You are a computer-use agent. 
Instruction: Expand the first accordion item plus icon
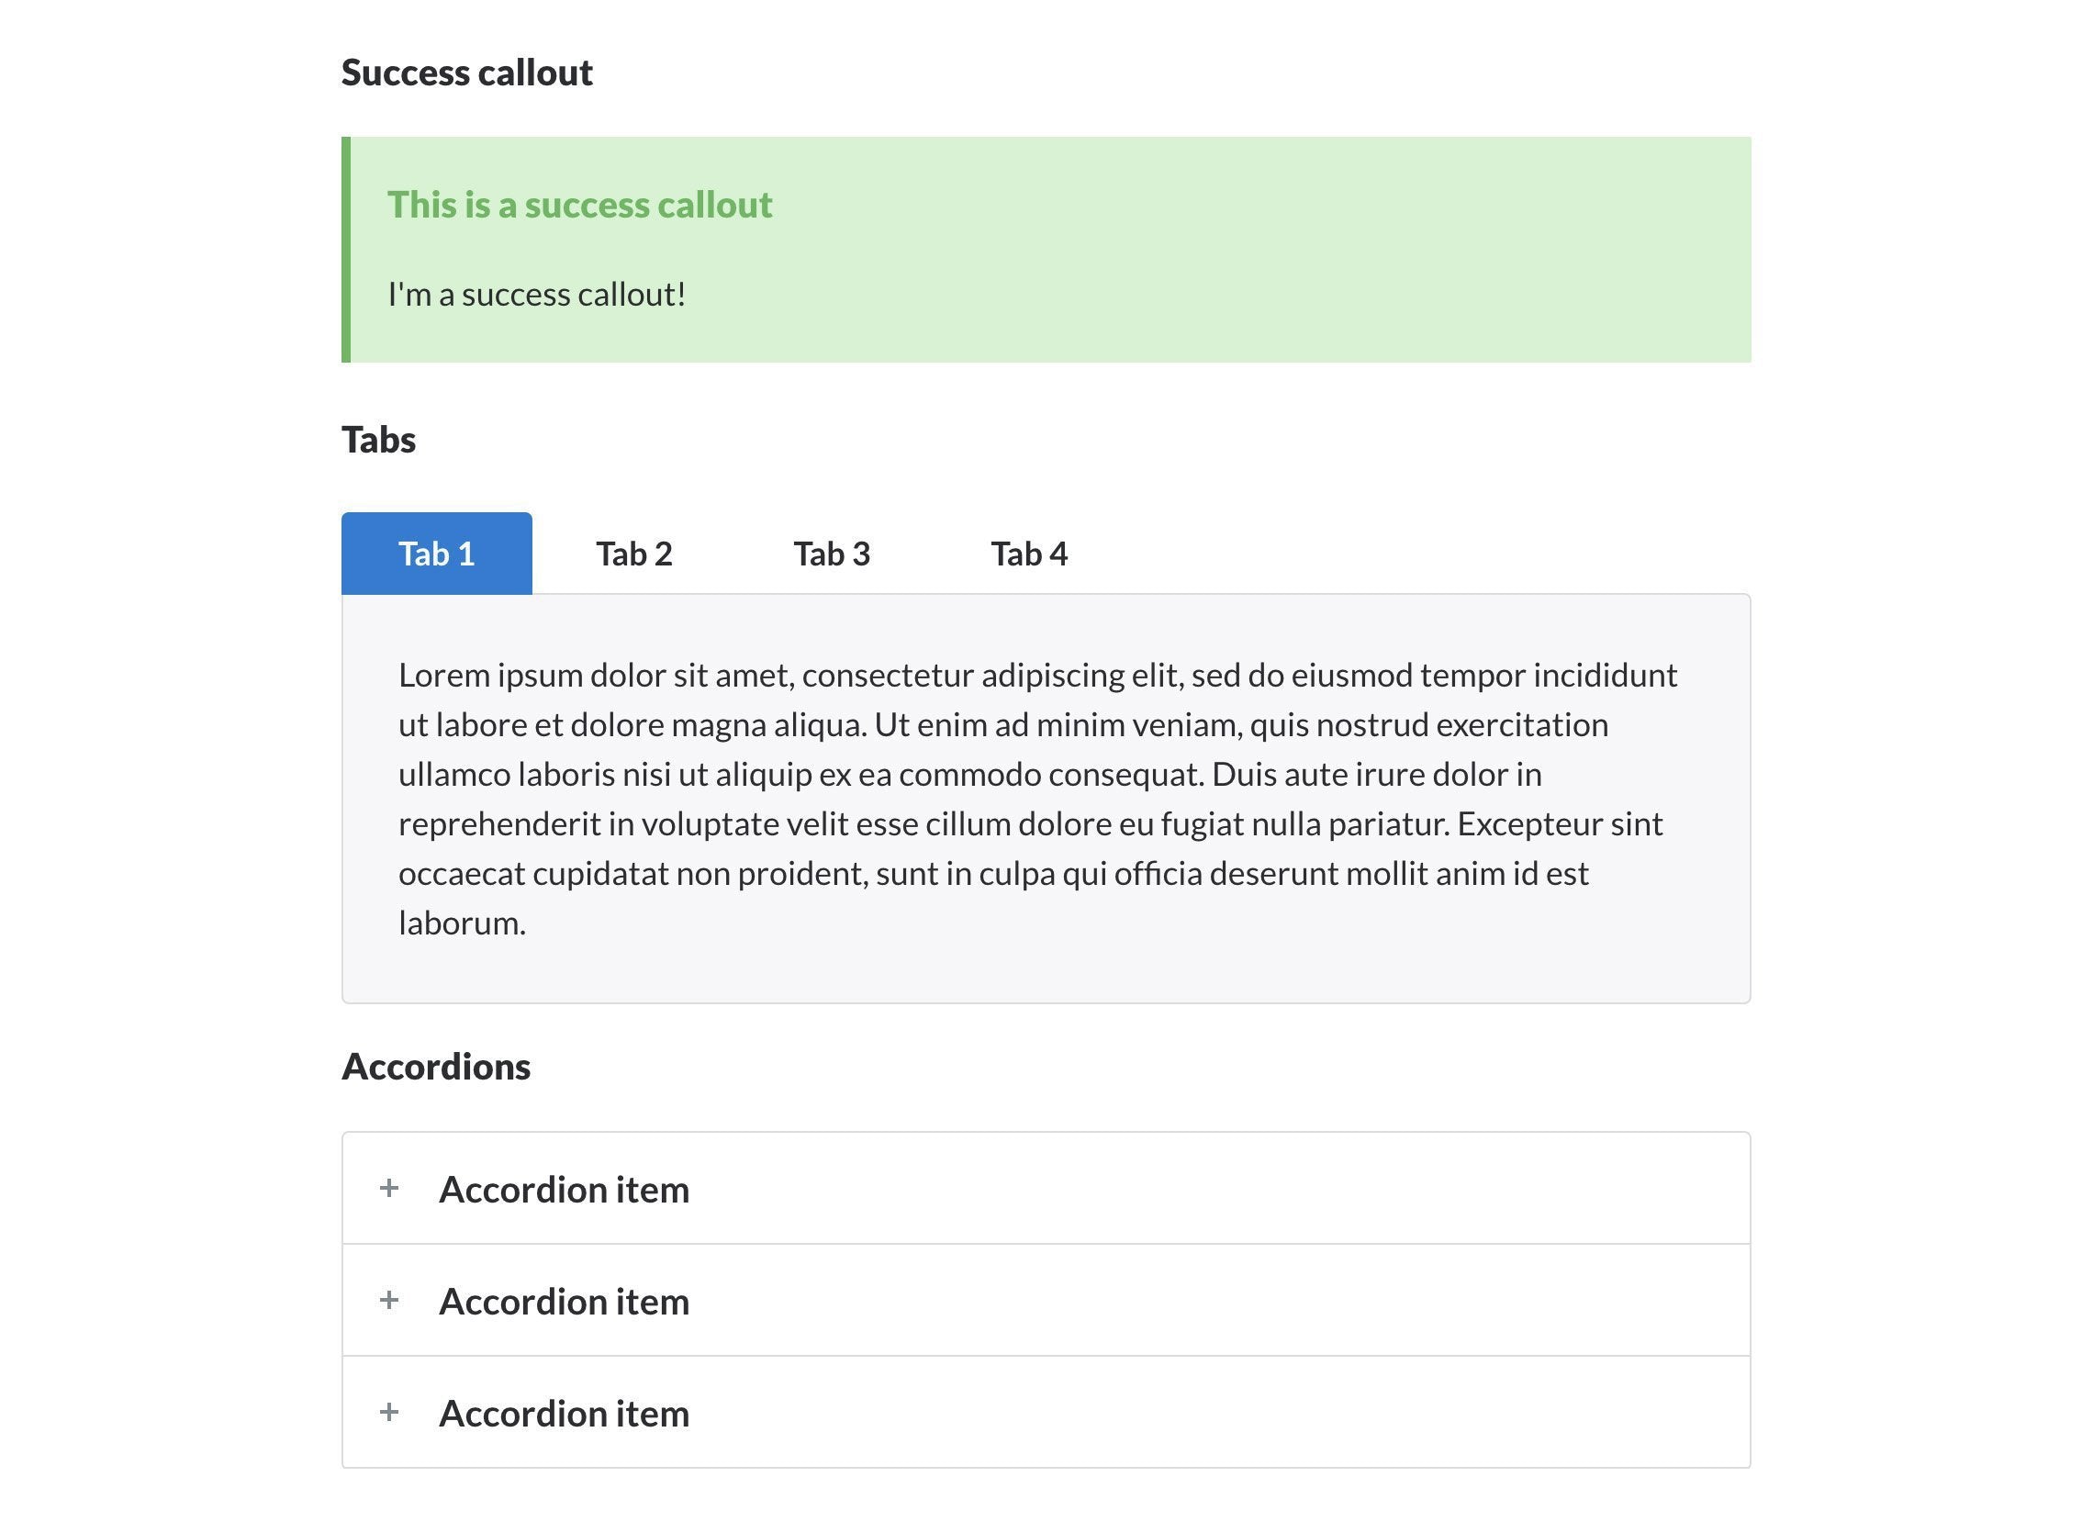[388, 1188]
